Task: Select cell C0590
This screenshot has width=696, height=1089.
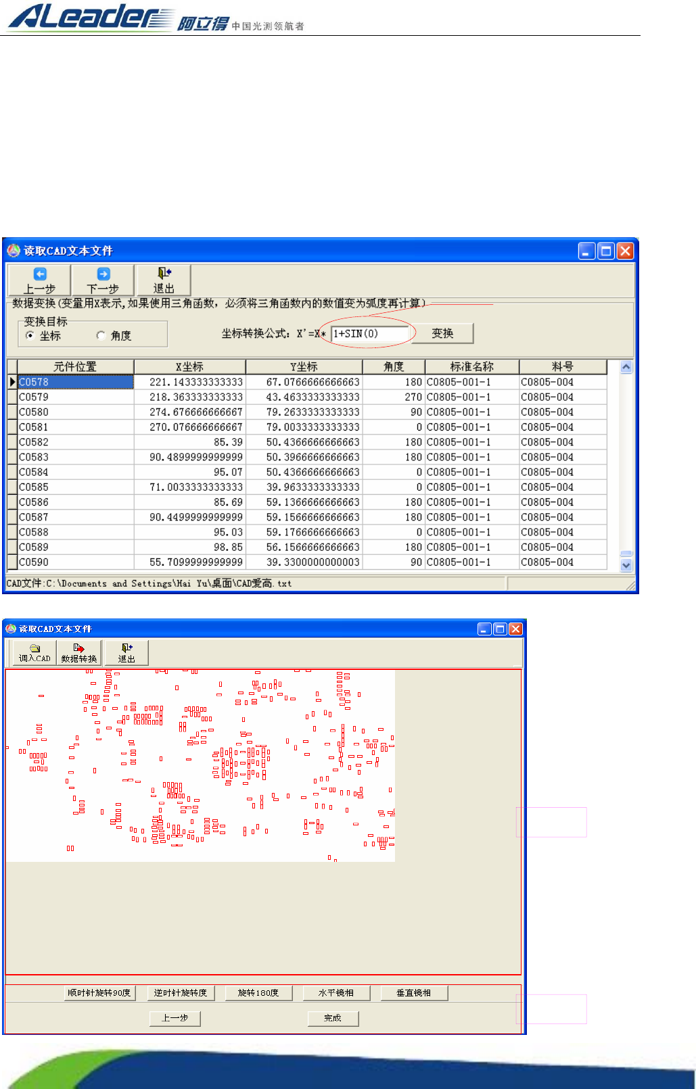Action: click(x=76, y=562)
